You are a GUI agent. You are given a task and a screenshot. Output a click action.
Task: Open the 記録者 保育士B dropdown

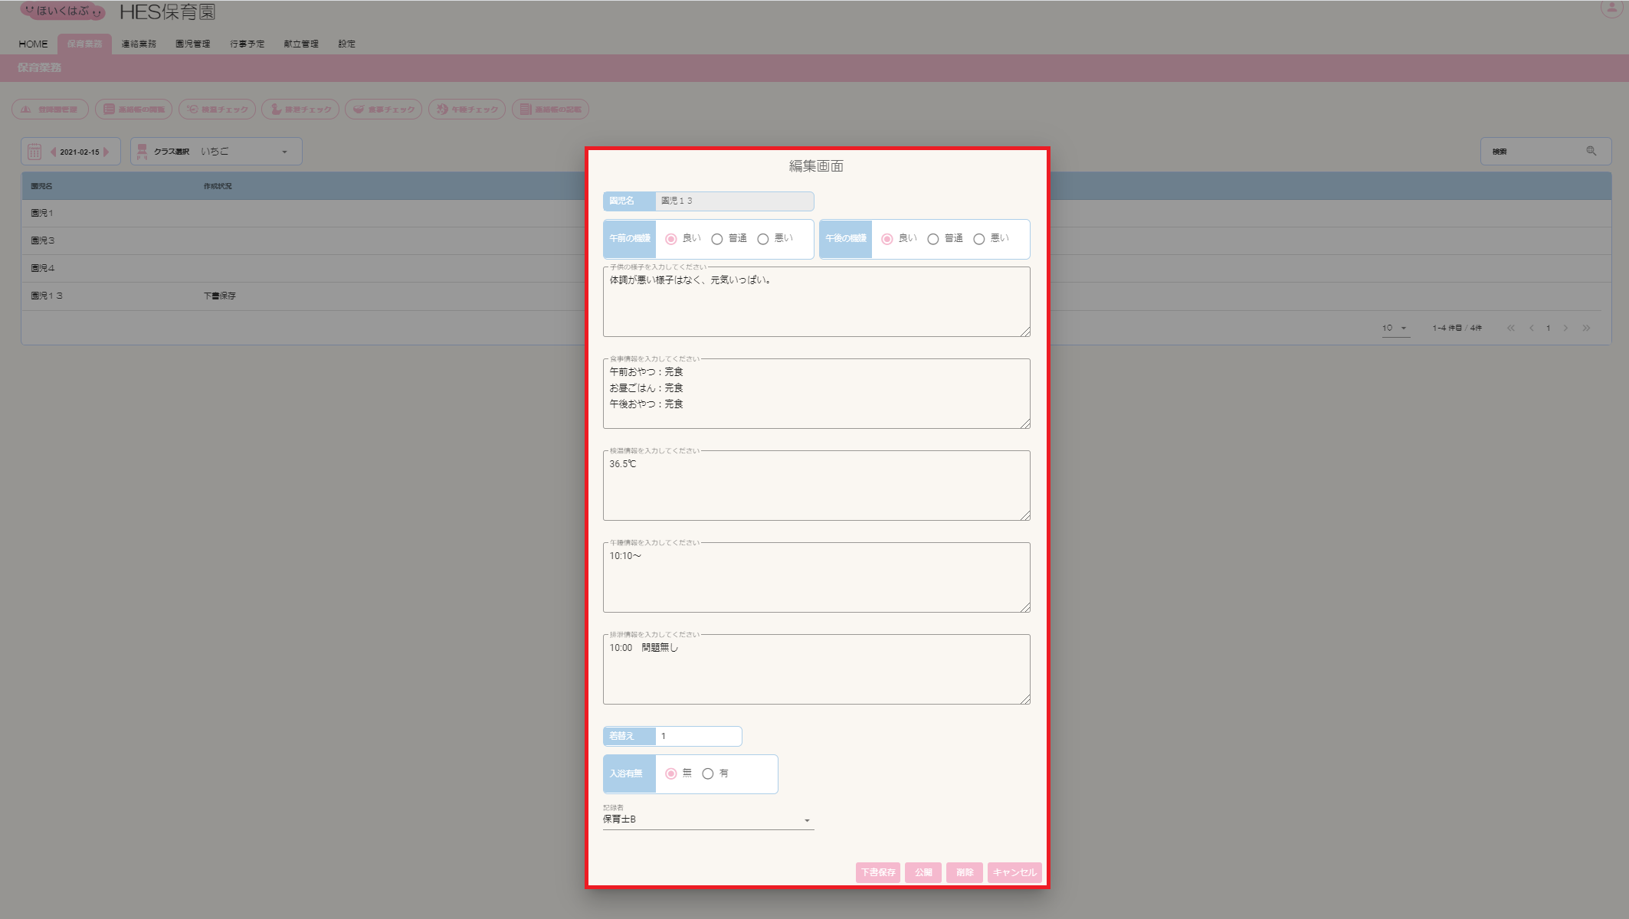[708, 819]
